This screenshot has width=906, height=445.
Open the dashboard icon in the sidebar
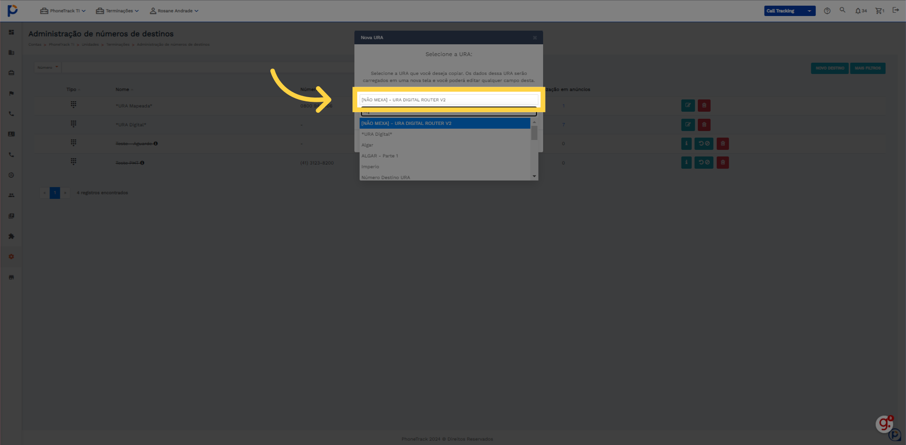point(11,32)
